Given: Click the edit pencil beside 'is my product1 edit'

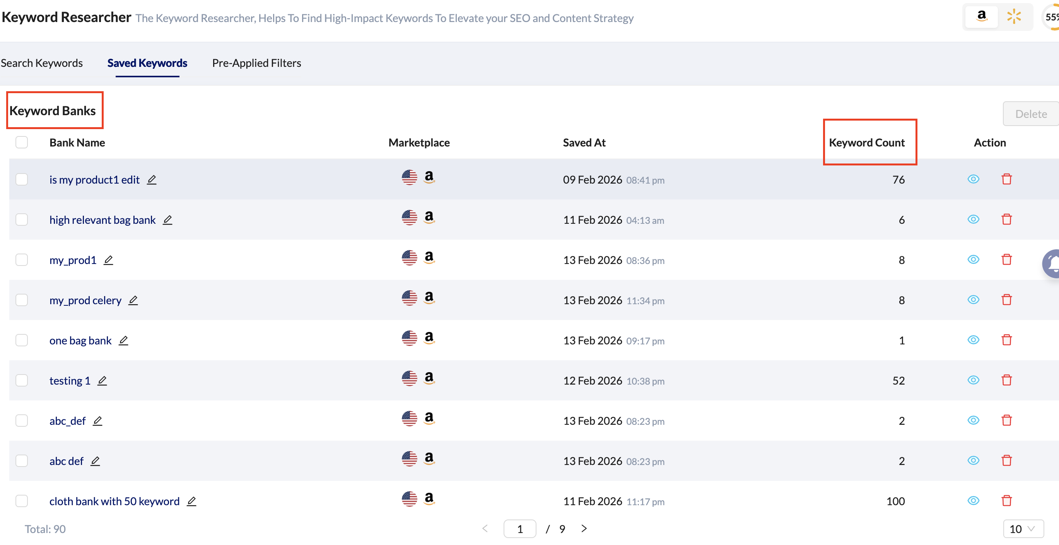Looking at the screenshot, I should (x=152, y=179).
